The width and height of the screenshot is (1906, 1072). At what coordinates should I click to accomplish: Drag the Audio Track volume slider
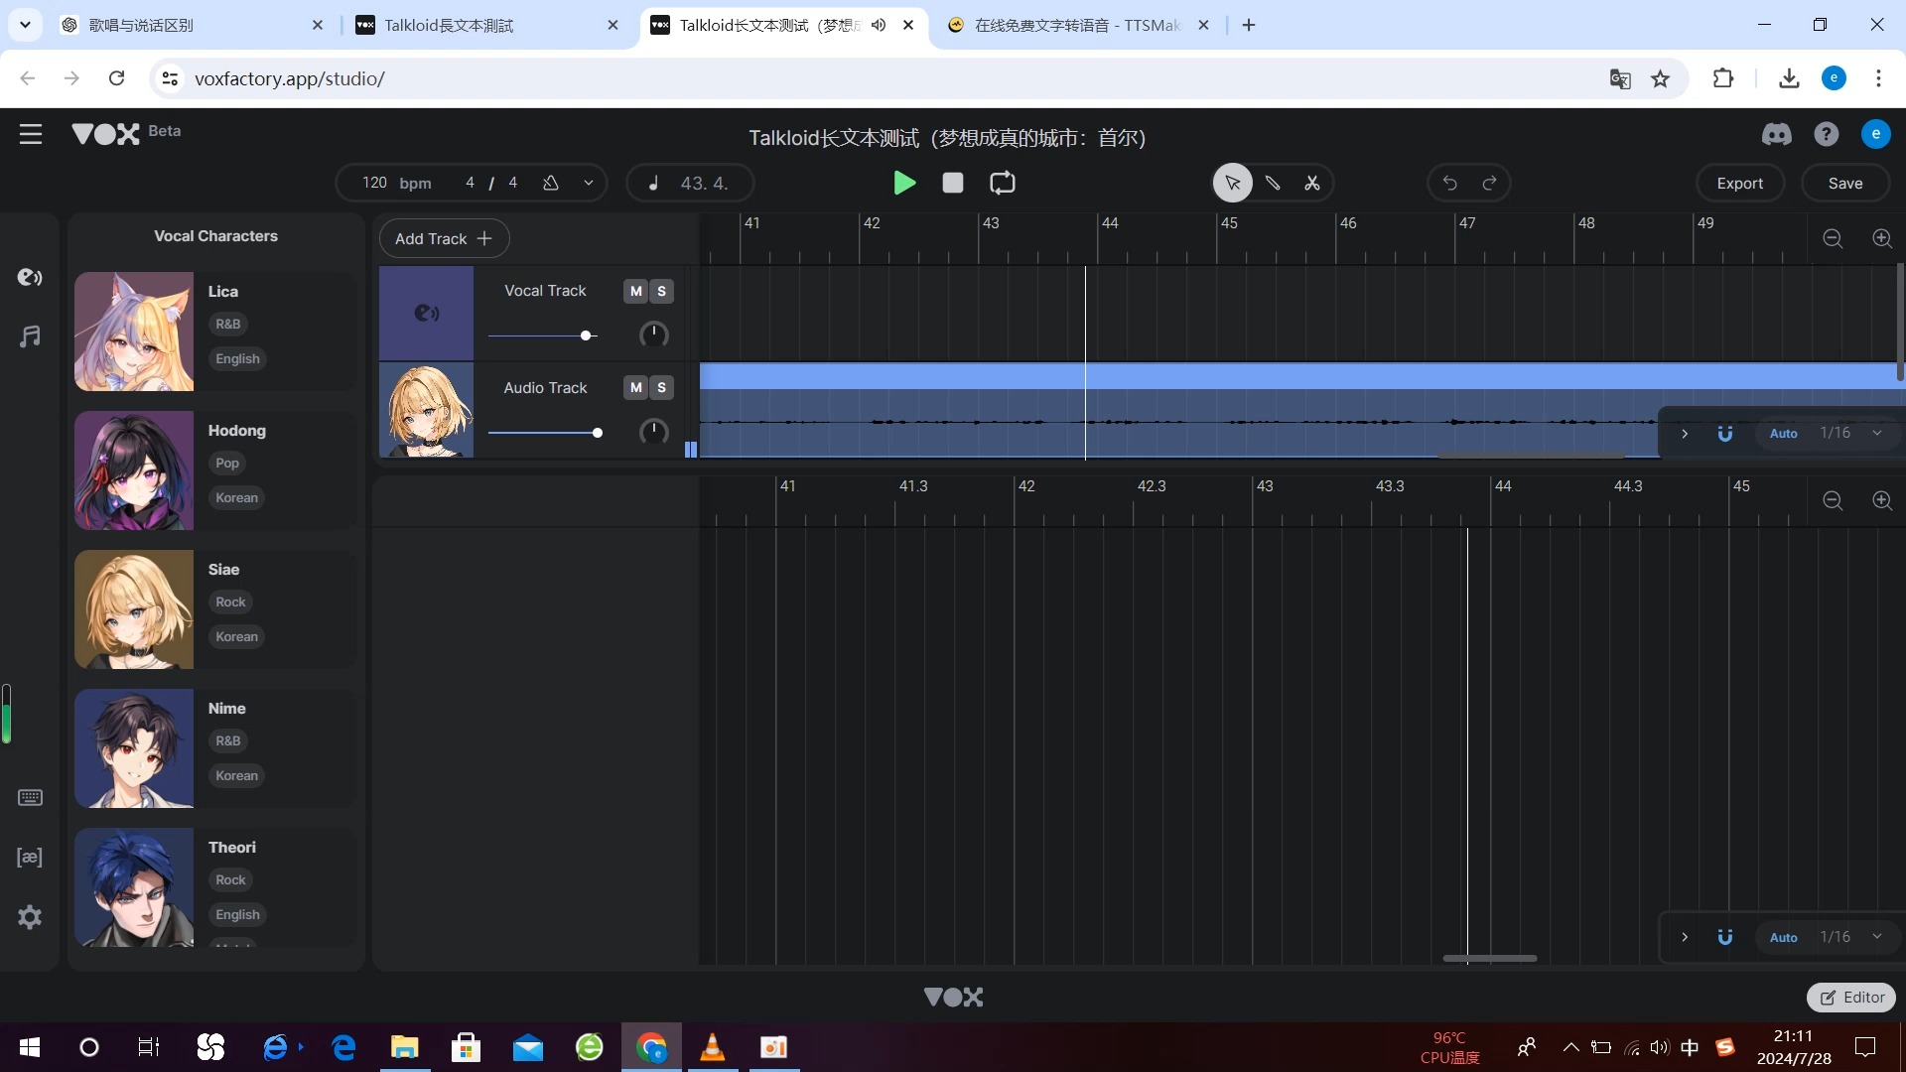tap(596, 432)
